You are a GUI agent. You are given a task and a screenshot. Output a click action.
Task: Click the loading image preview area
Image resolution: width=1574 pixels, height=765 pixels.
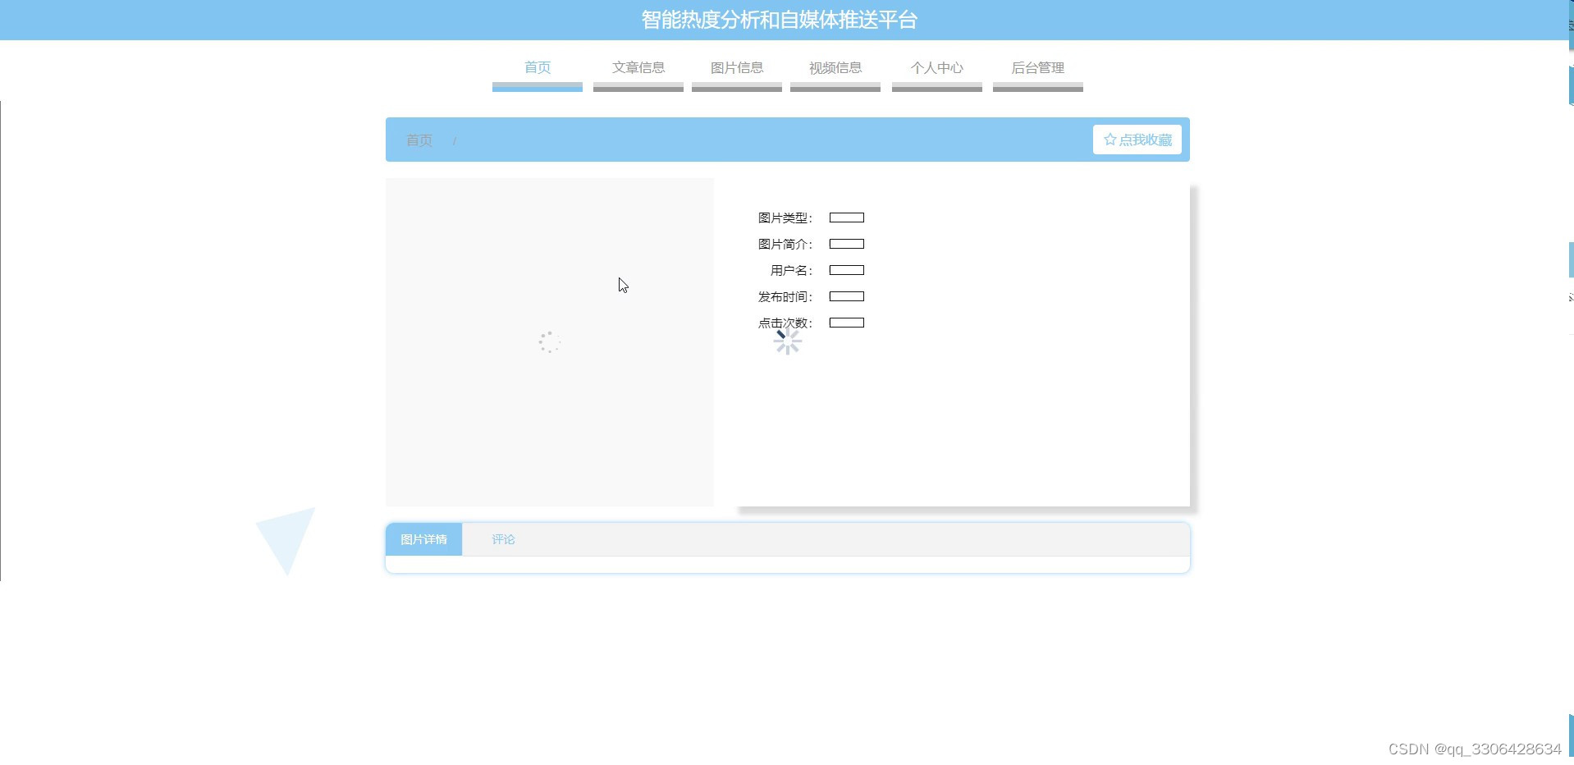[550, 342]
